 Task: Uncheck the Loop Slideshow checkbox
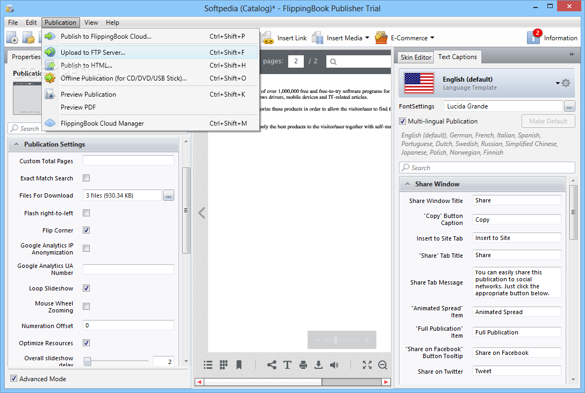86,288
